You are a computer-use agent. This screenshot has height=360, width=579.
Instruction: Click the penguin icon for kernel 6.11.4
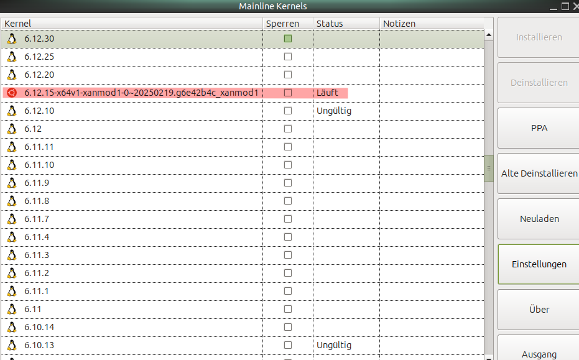(12, 237)
